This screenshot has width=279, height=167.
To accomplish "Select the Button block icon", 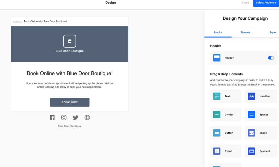I will [217, 133].
